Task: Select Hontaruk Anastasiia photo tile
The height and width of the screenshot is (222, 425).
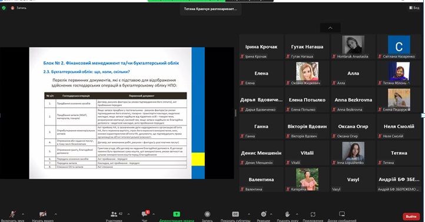Action: pyautogui.click(x=353, y=47)
